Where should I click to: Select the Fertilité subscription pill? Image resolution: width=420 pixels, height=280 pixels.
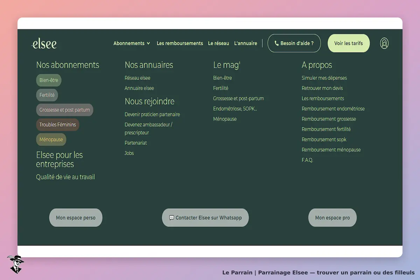click(x=47, y=95)
